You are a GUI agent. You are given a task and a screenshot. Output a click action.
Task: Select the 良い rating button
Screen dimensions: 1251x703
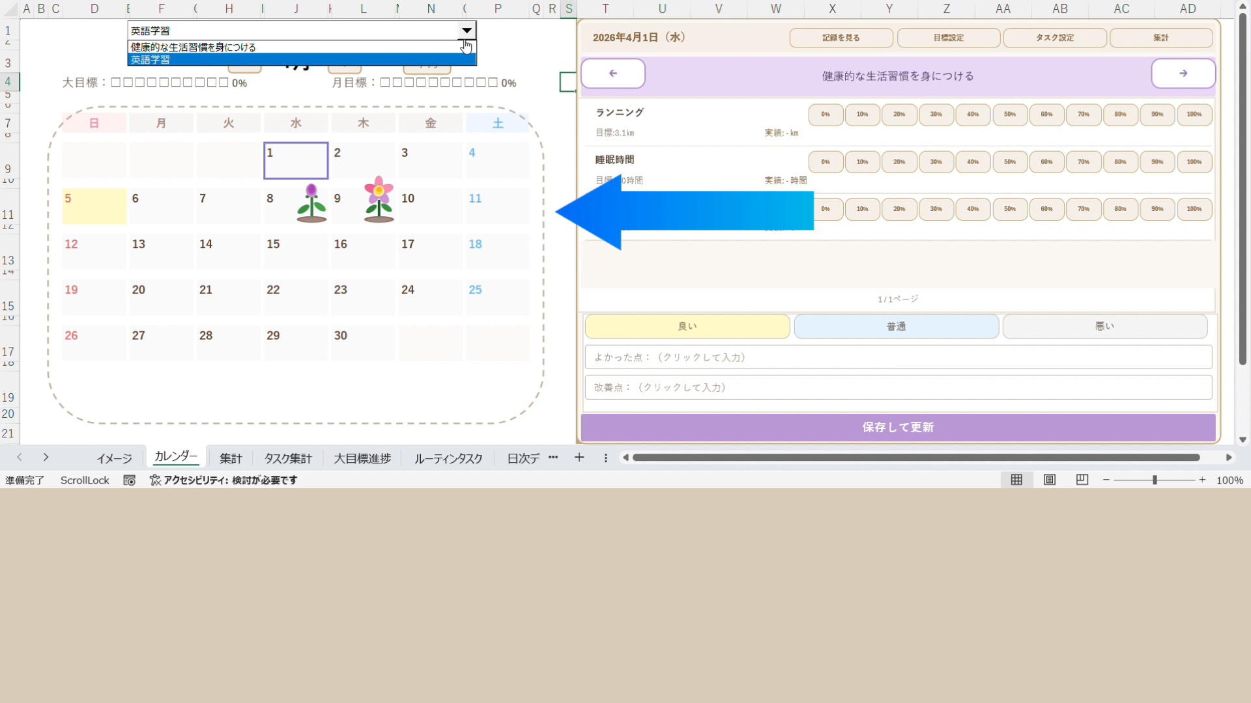[x=687, y=326]
